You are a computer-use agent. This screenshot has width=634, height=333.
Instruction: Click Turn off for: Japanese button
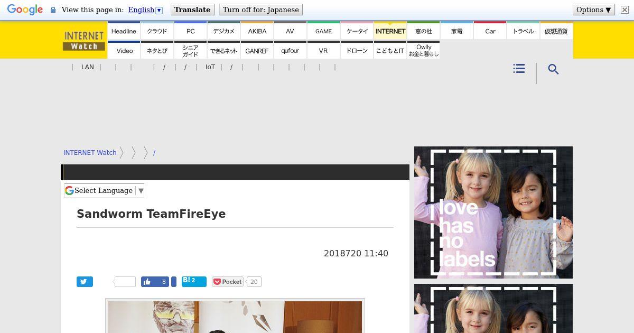click(x=261, y=10)
